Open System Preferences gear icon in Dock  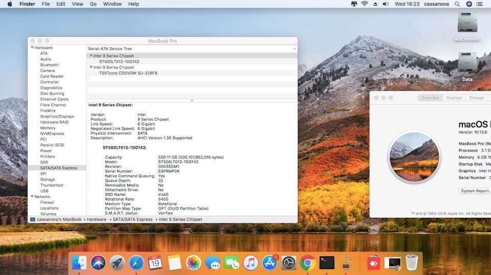[288, 263]
